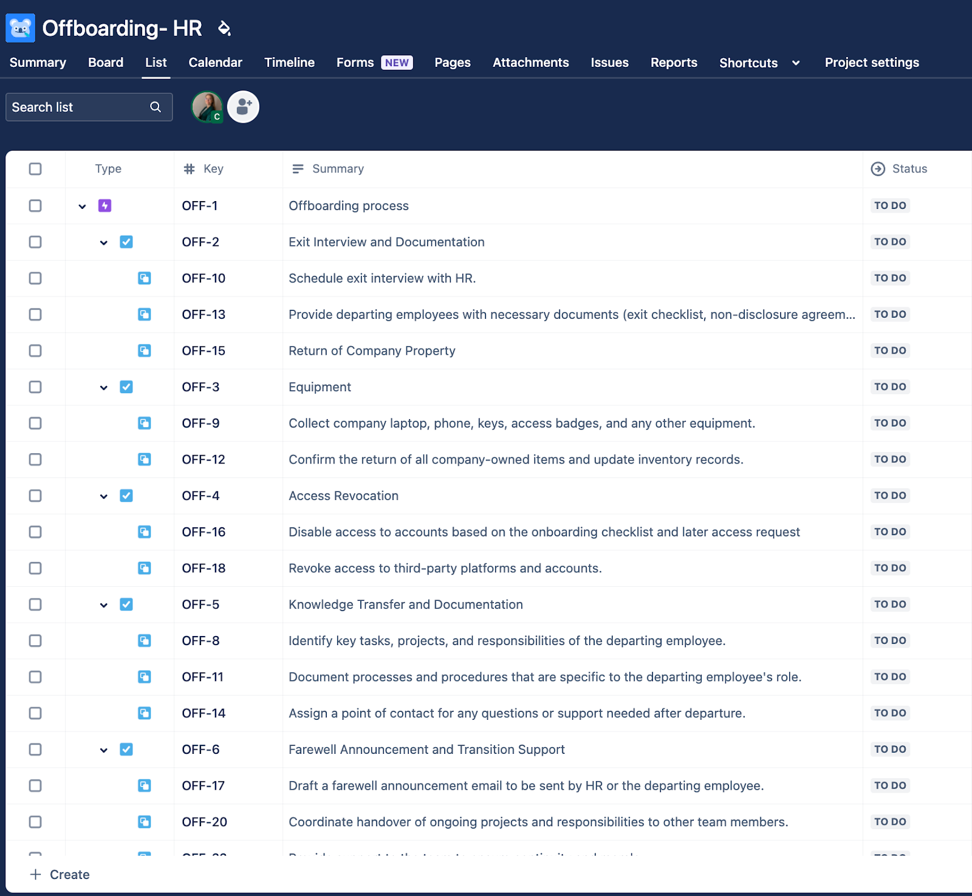Collapse the Offboarding process epic chevron
The image size is (972, 896).
click(83, 205)
